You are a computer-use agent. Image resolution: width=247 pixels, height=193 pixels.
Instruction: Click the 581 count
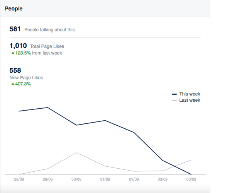pyautogui.click(x=15, y=29)
